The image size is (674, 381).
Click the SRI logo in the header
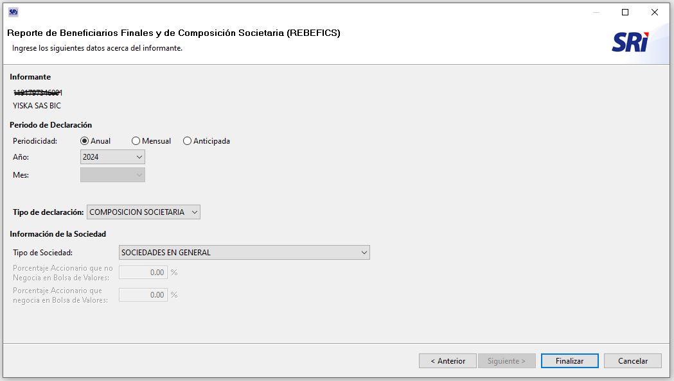coord(630,42)
